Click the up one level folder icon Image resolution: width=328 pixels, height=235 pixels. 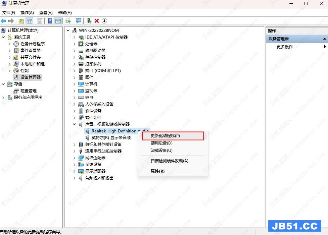[21, 21]
